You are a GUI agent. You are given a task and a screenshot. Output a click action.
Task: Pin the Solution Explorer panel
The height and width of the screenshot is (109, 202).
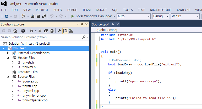[82, 24]
